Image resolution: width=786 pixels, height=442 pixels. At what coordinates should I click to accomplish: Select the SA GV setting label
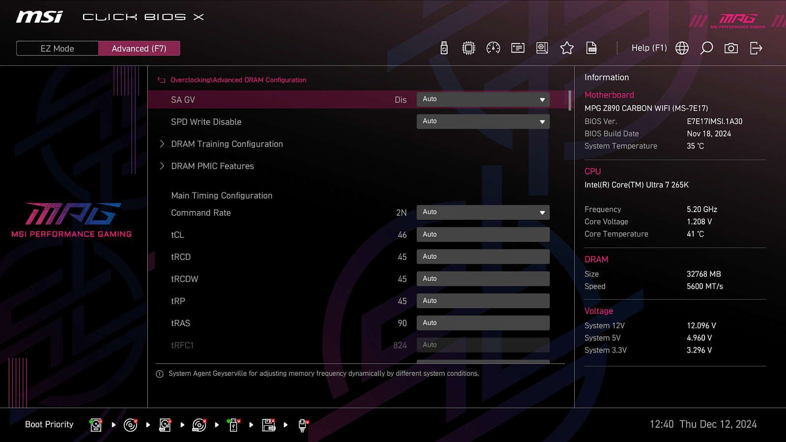click(183, 100)
